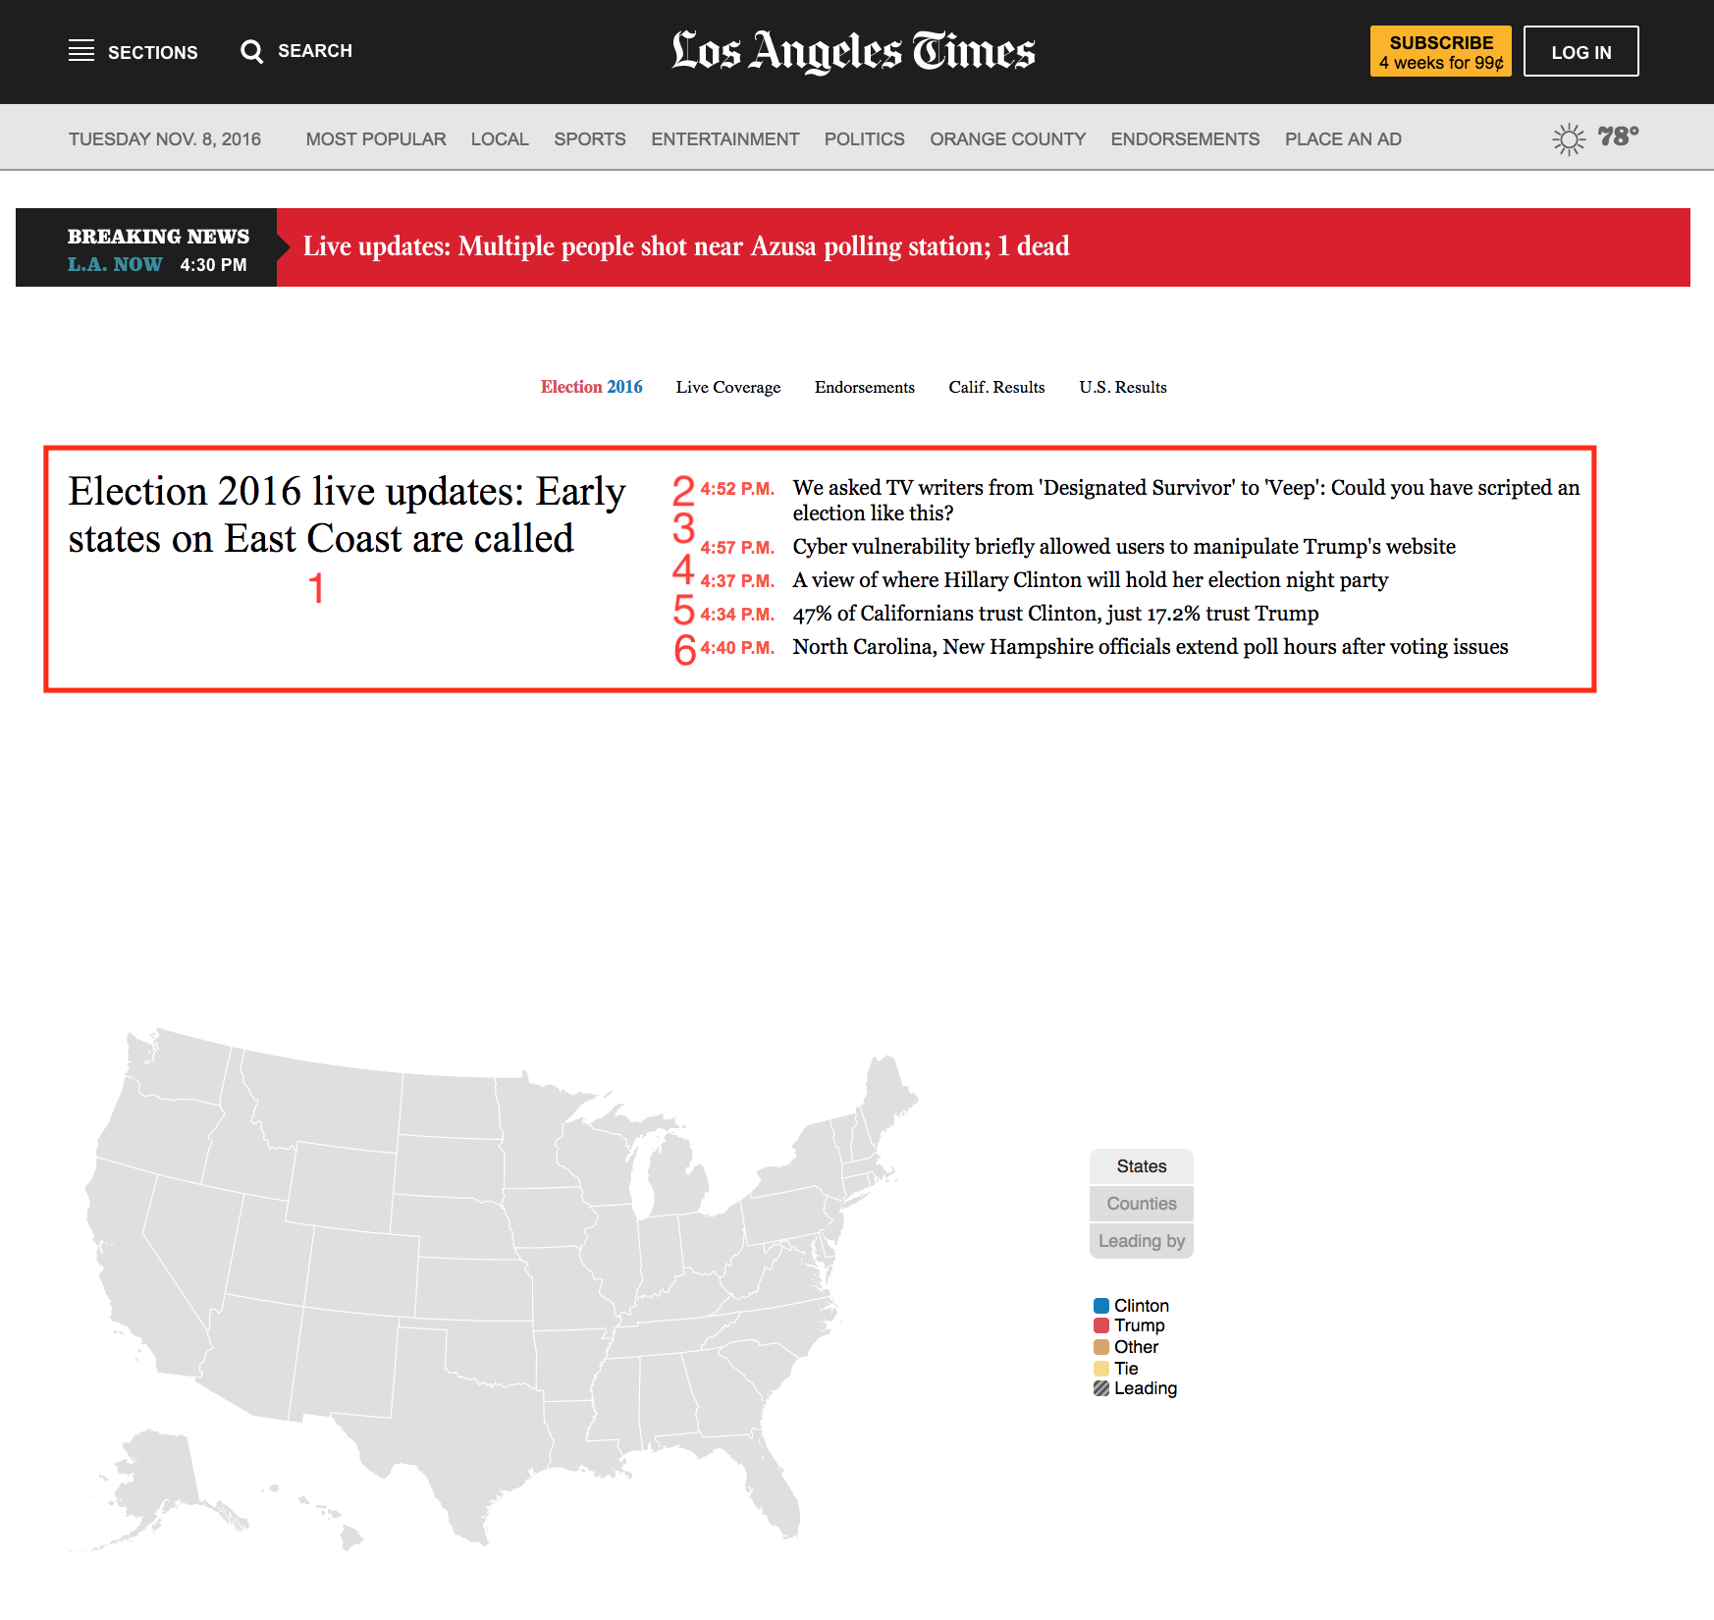1714x1620 pixels.
Task: Go to the Sports section
Action: pyautogui.click(x=590, y=138)
